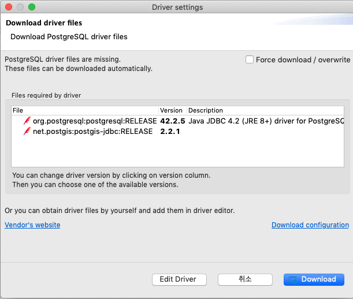This screenshot has height=299, width=353.
Task: Click the grey minimize window button
Action: coord(20,7)
